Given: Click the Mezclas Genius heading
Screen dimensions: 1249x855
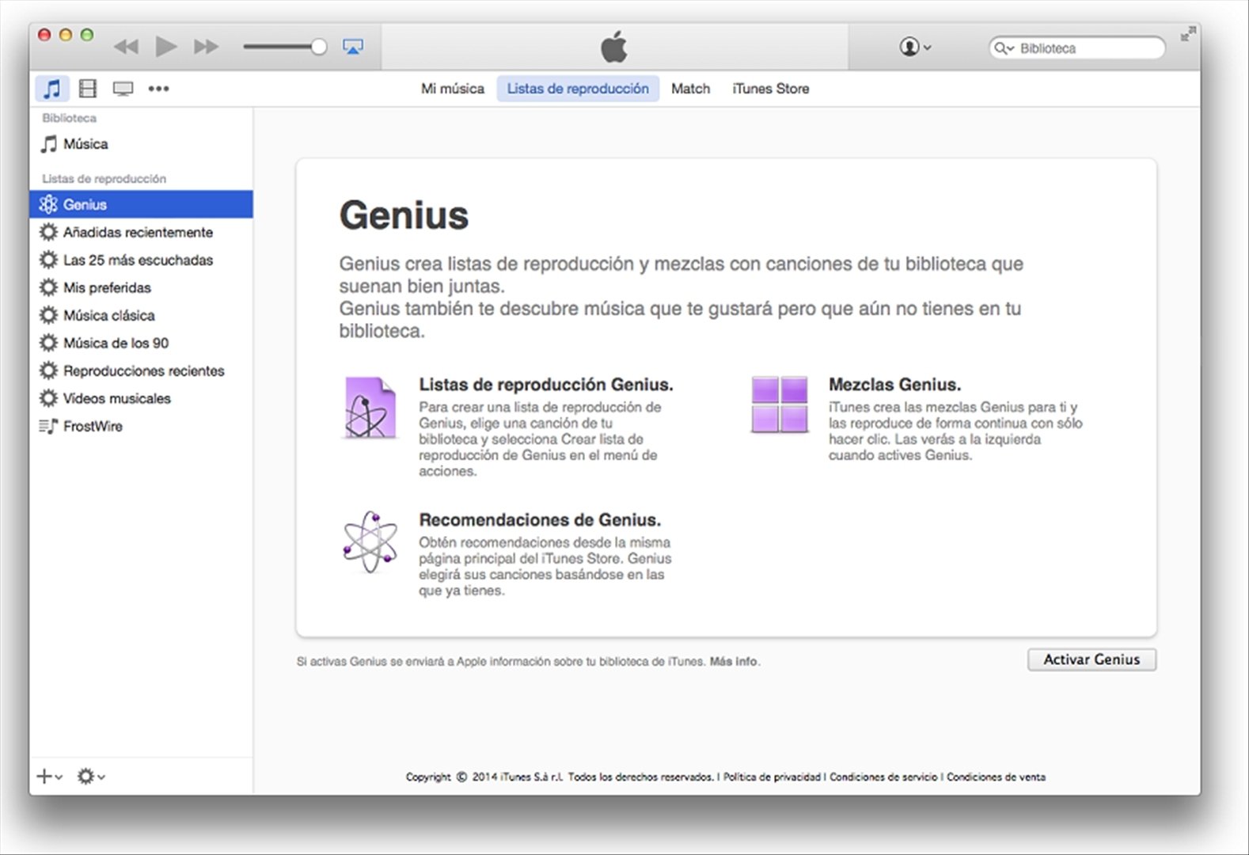Looking at the screenshot, I should click(x=894, y=385).
